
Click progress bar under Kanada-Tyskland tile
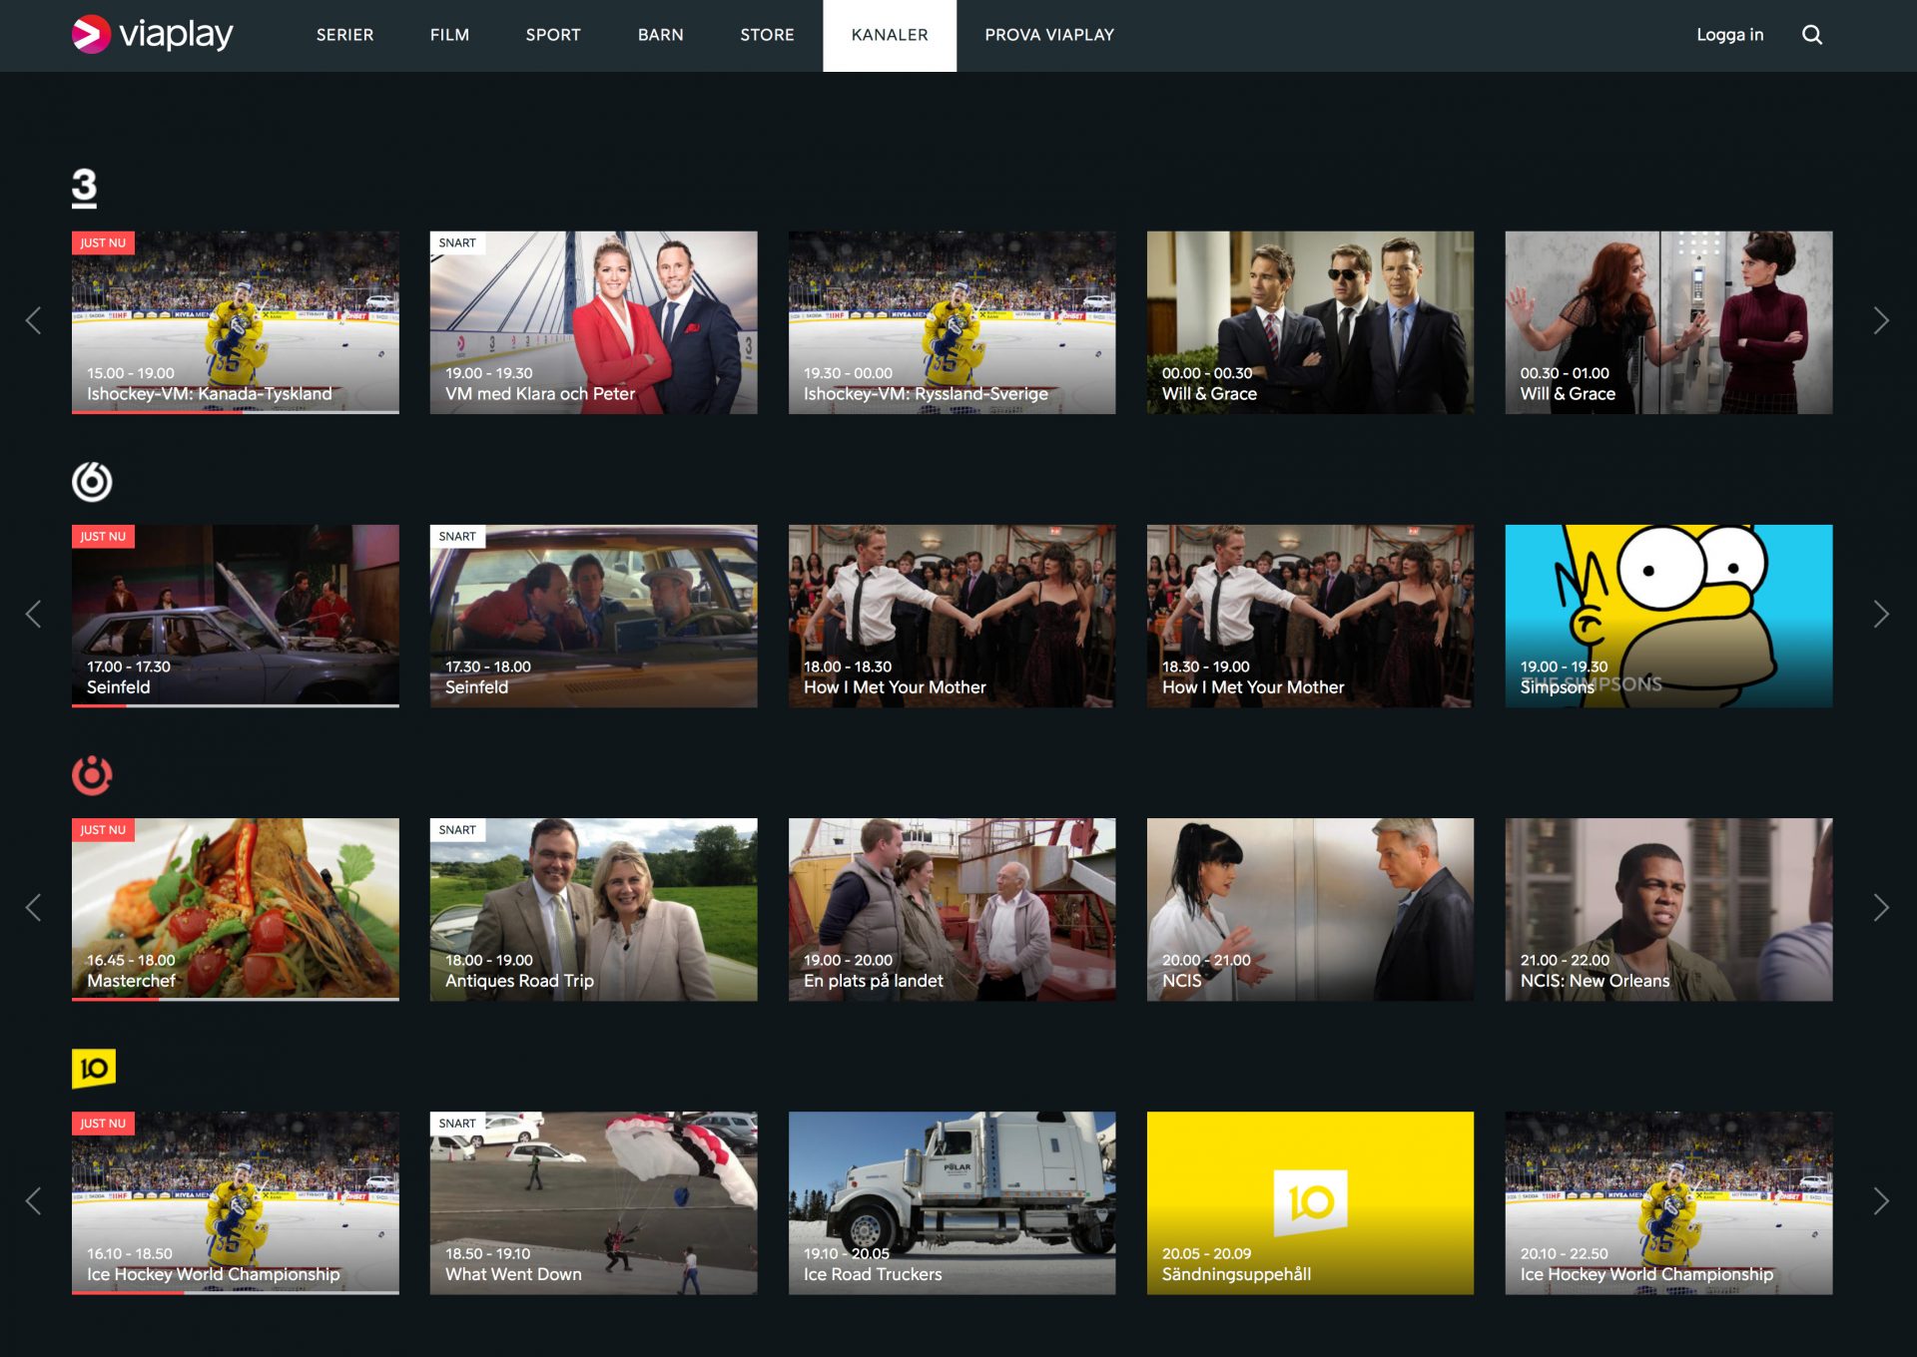236,412
